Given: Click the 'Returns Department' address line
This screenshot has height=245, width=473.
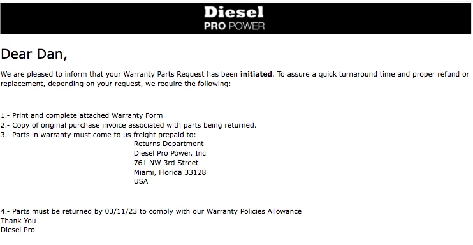Looking at the screenshot, I should (x=169, y=144).
